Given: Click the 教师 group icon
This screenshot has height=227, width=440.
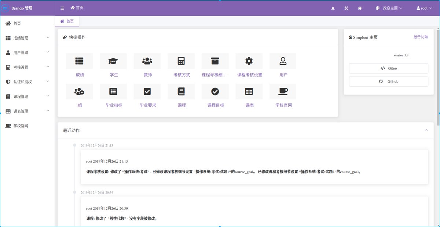Looking at the screenshot, I should (147, 61).
